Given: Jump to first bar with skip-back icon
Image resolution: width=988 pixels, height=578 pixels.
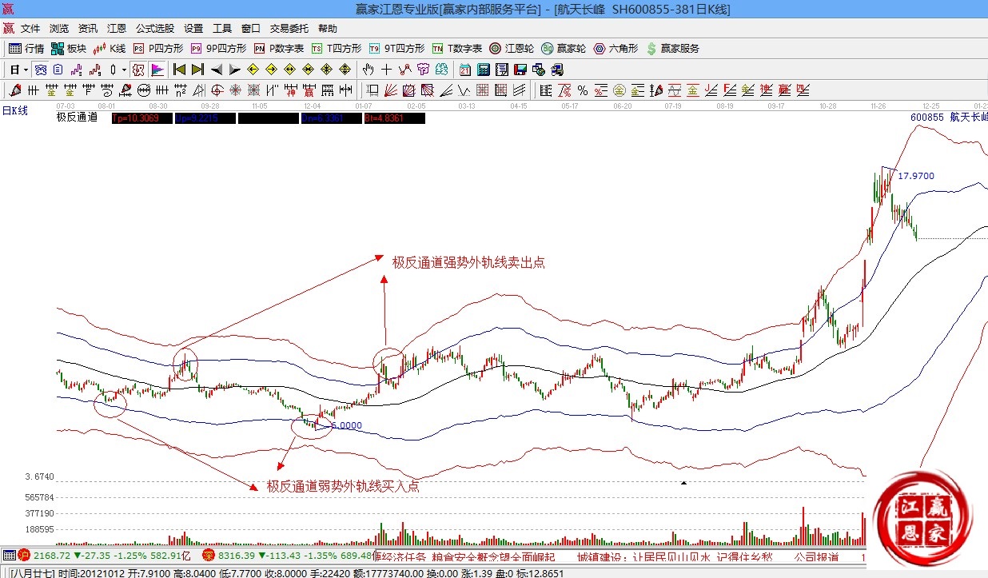Looking at the screenshot, I should (179, 70).
